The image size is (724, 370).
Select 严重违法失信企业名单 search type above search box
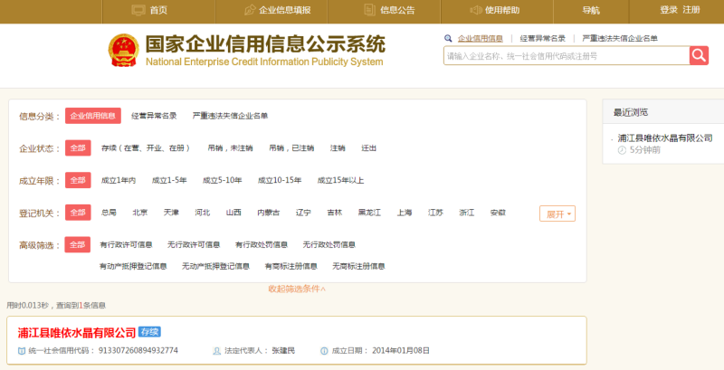point(620,39)
